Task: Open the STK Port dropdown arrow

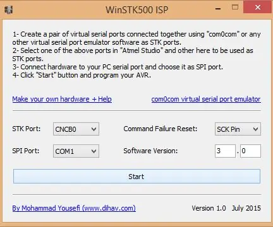Action: tap(94, 129)
